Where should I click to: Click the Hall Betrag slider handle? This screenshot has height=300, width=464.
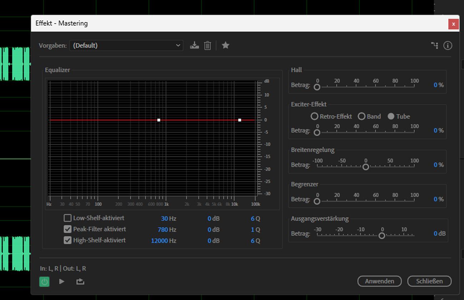[x=317, y=86]
